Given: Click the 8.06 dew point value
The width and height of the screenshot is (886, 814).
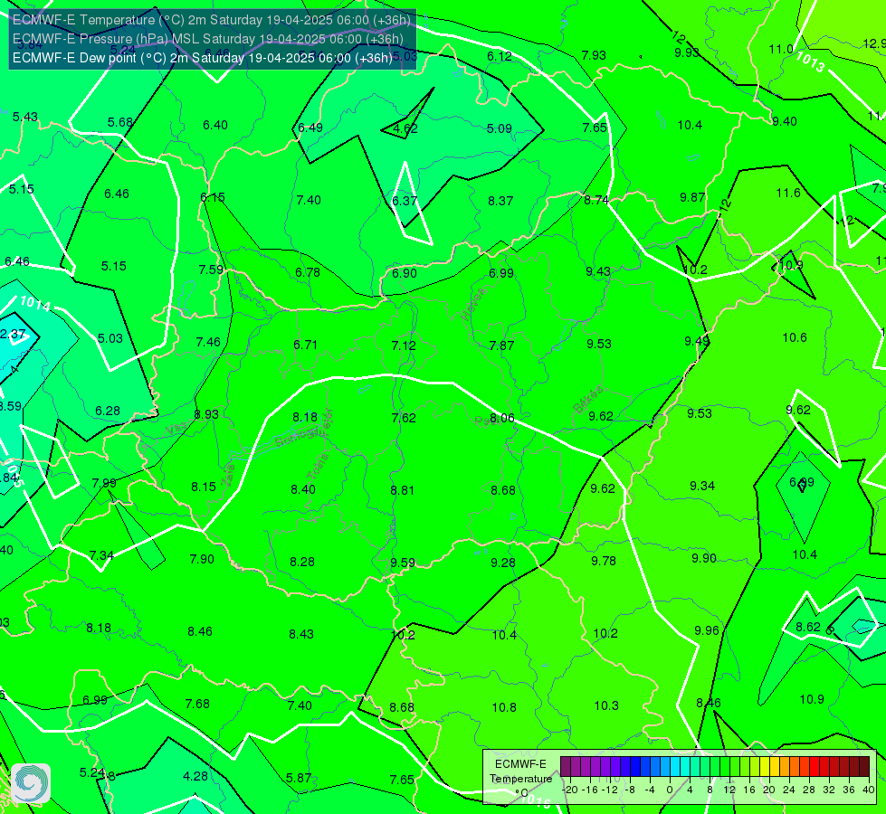Looking at the screenshot, I should [x=501, y=418].
